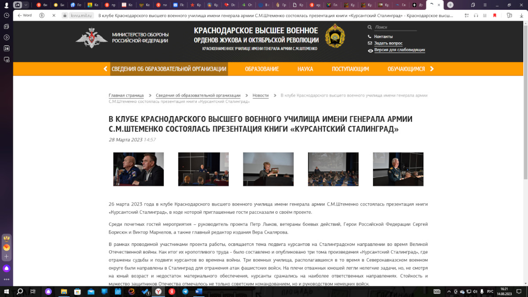Screen dimensions: 528x297
Task: Click the Новости breadcrumb link
Action: click(x=260, y=95)
